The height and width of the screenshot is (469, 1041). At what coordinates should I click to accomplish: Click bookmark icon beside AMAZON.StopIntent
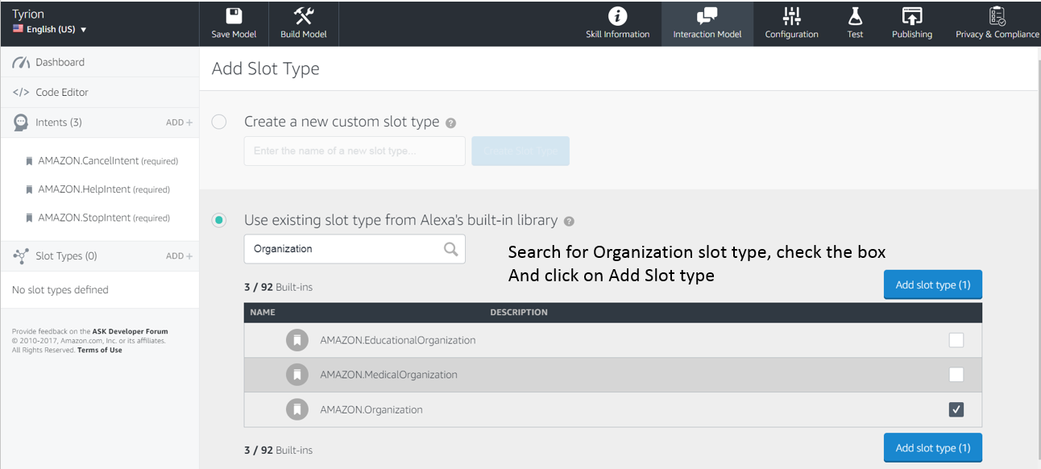30,218
